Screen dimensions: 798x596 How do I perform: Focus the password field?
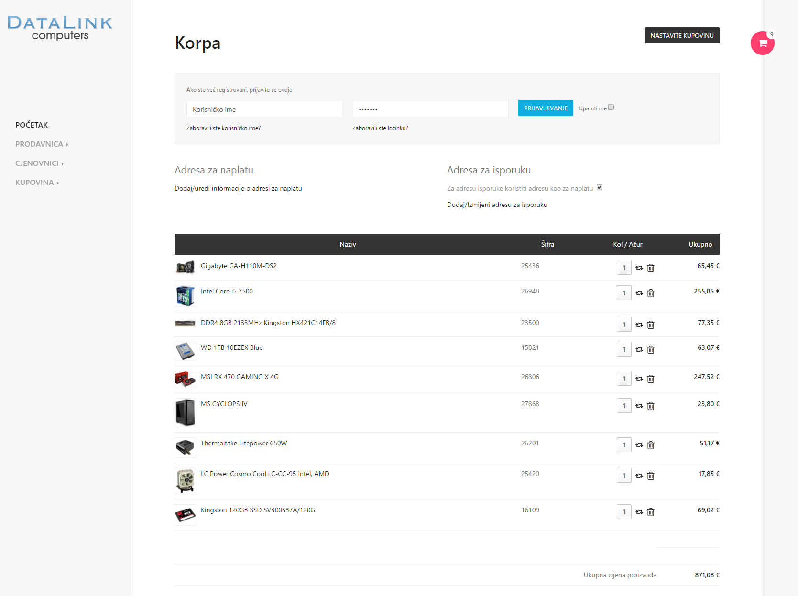tap(430, 109)
